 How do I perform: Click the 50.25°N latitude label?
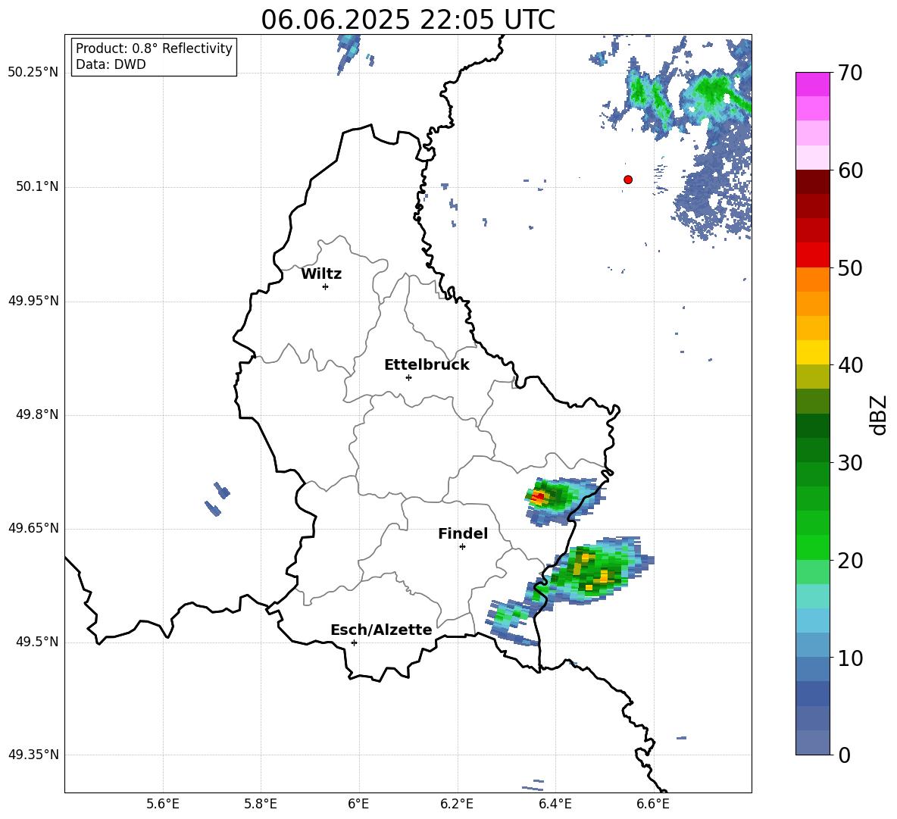(x=33, y=73)
